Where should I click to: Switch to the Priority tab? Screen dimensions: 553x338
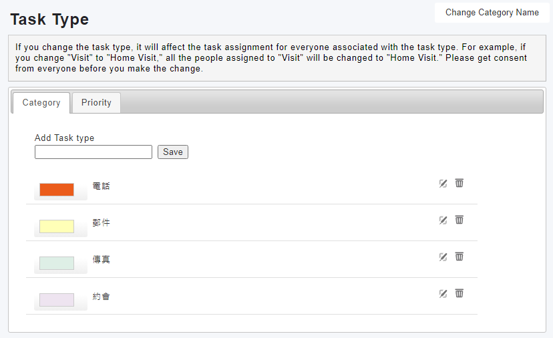click(x=96, y=103)
